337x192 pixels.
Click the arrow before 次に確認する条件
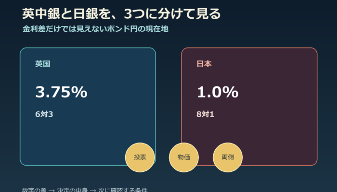tap(93, 190)
